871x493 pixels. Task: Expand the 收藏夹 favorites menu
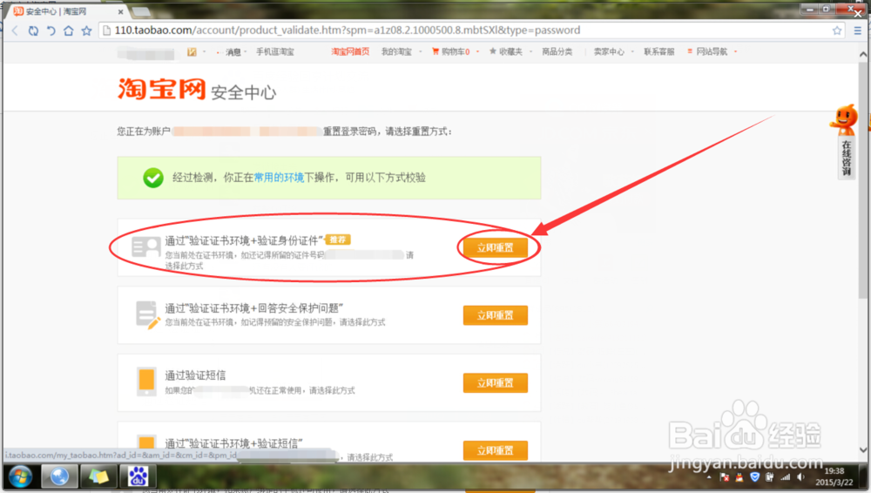click(x=510, y=51)
